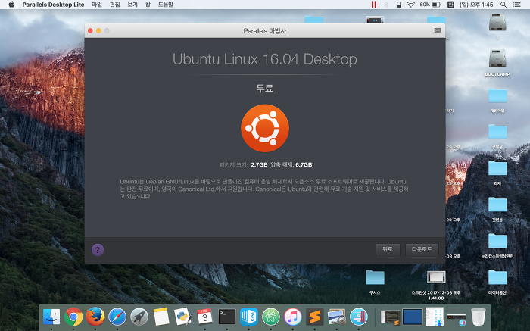Image resolution: width=530 pixels, height=331 pixels.
Task: Open Calendar from the dock
Action: (205, 317)
